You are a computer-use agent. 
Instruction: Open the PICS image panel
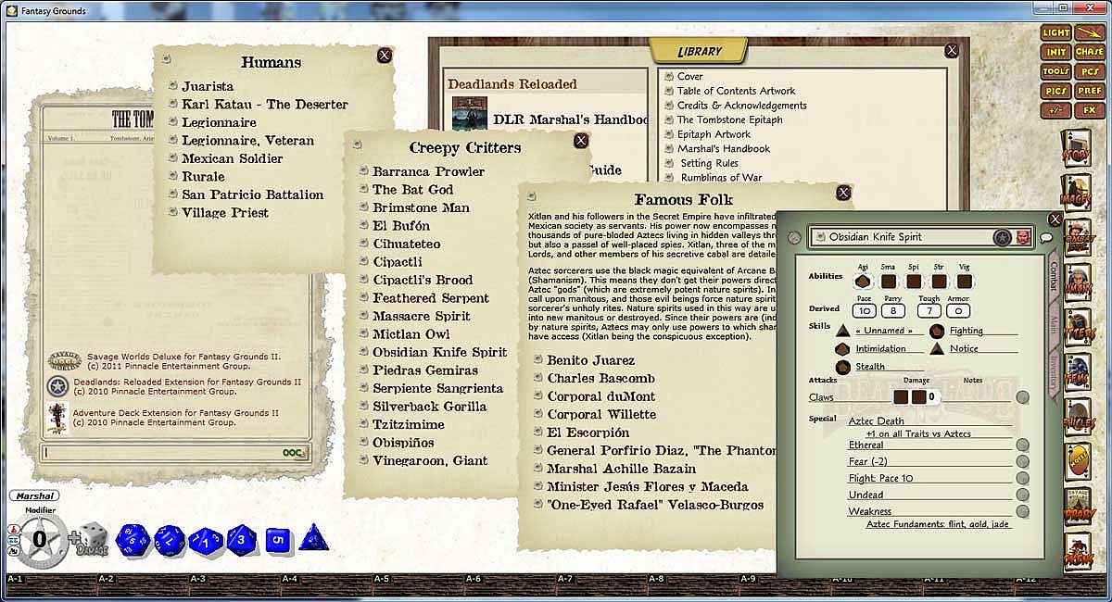coord(1055,91)
